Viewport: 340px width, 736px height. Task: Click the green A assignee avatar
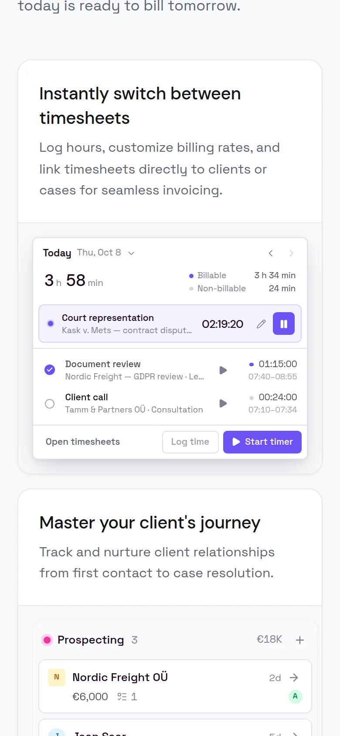[295, 696]
